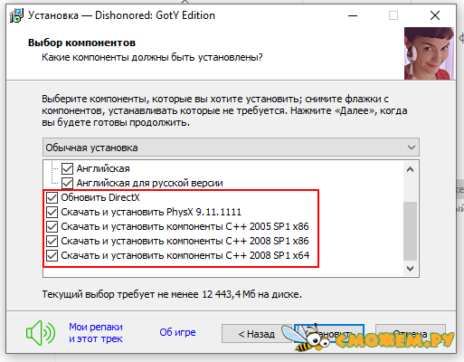
Task: Select the Английская для русской версии item
Action: click(x=149, y=183)
